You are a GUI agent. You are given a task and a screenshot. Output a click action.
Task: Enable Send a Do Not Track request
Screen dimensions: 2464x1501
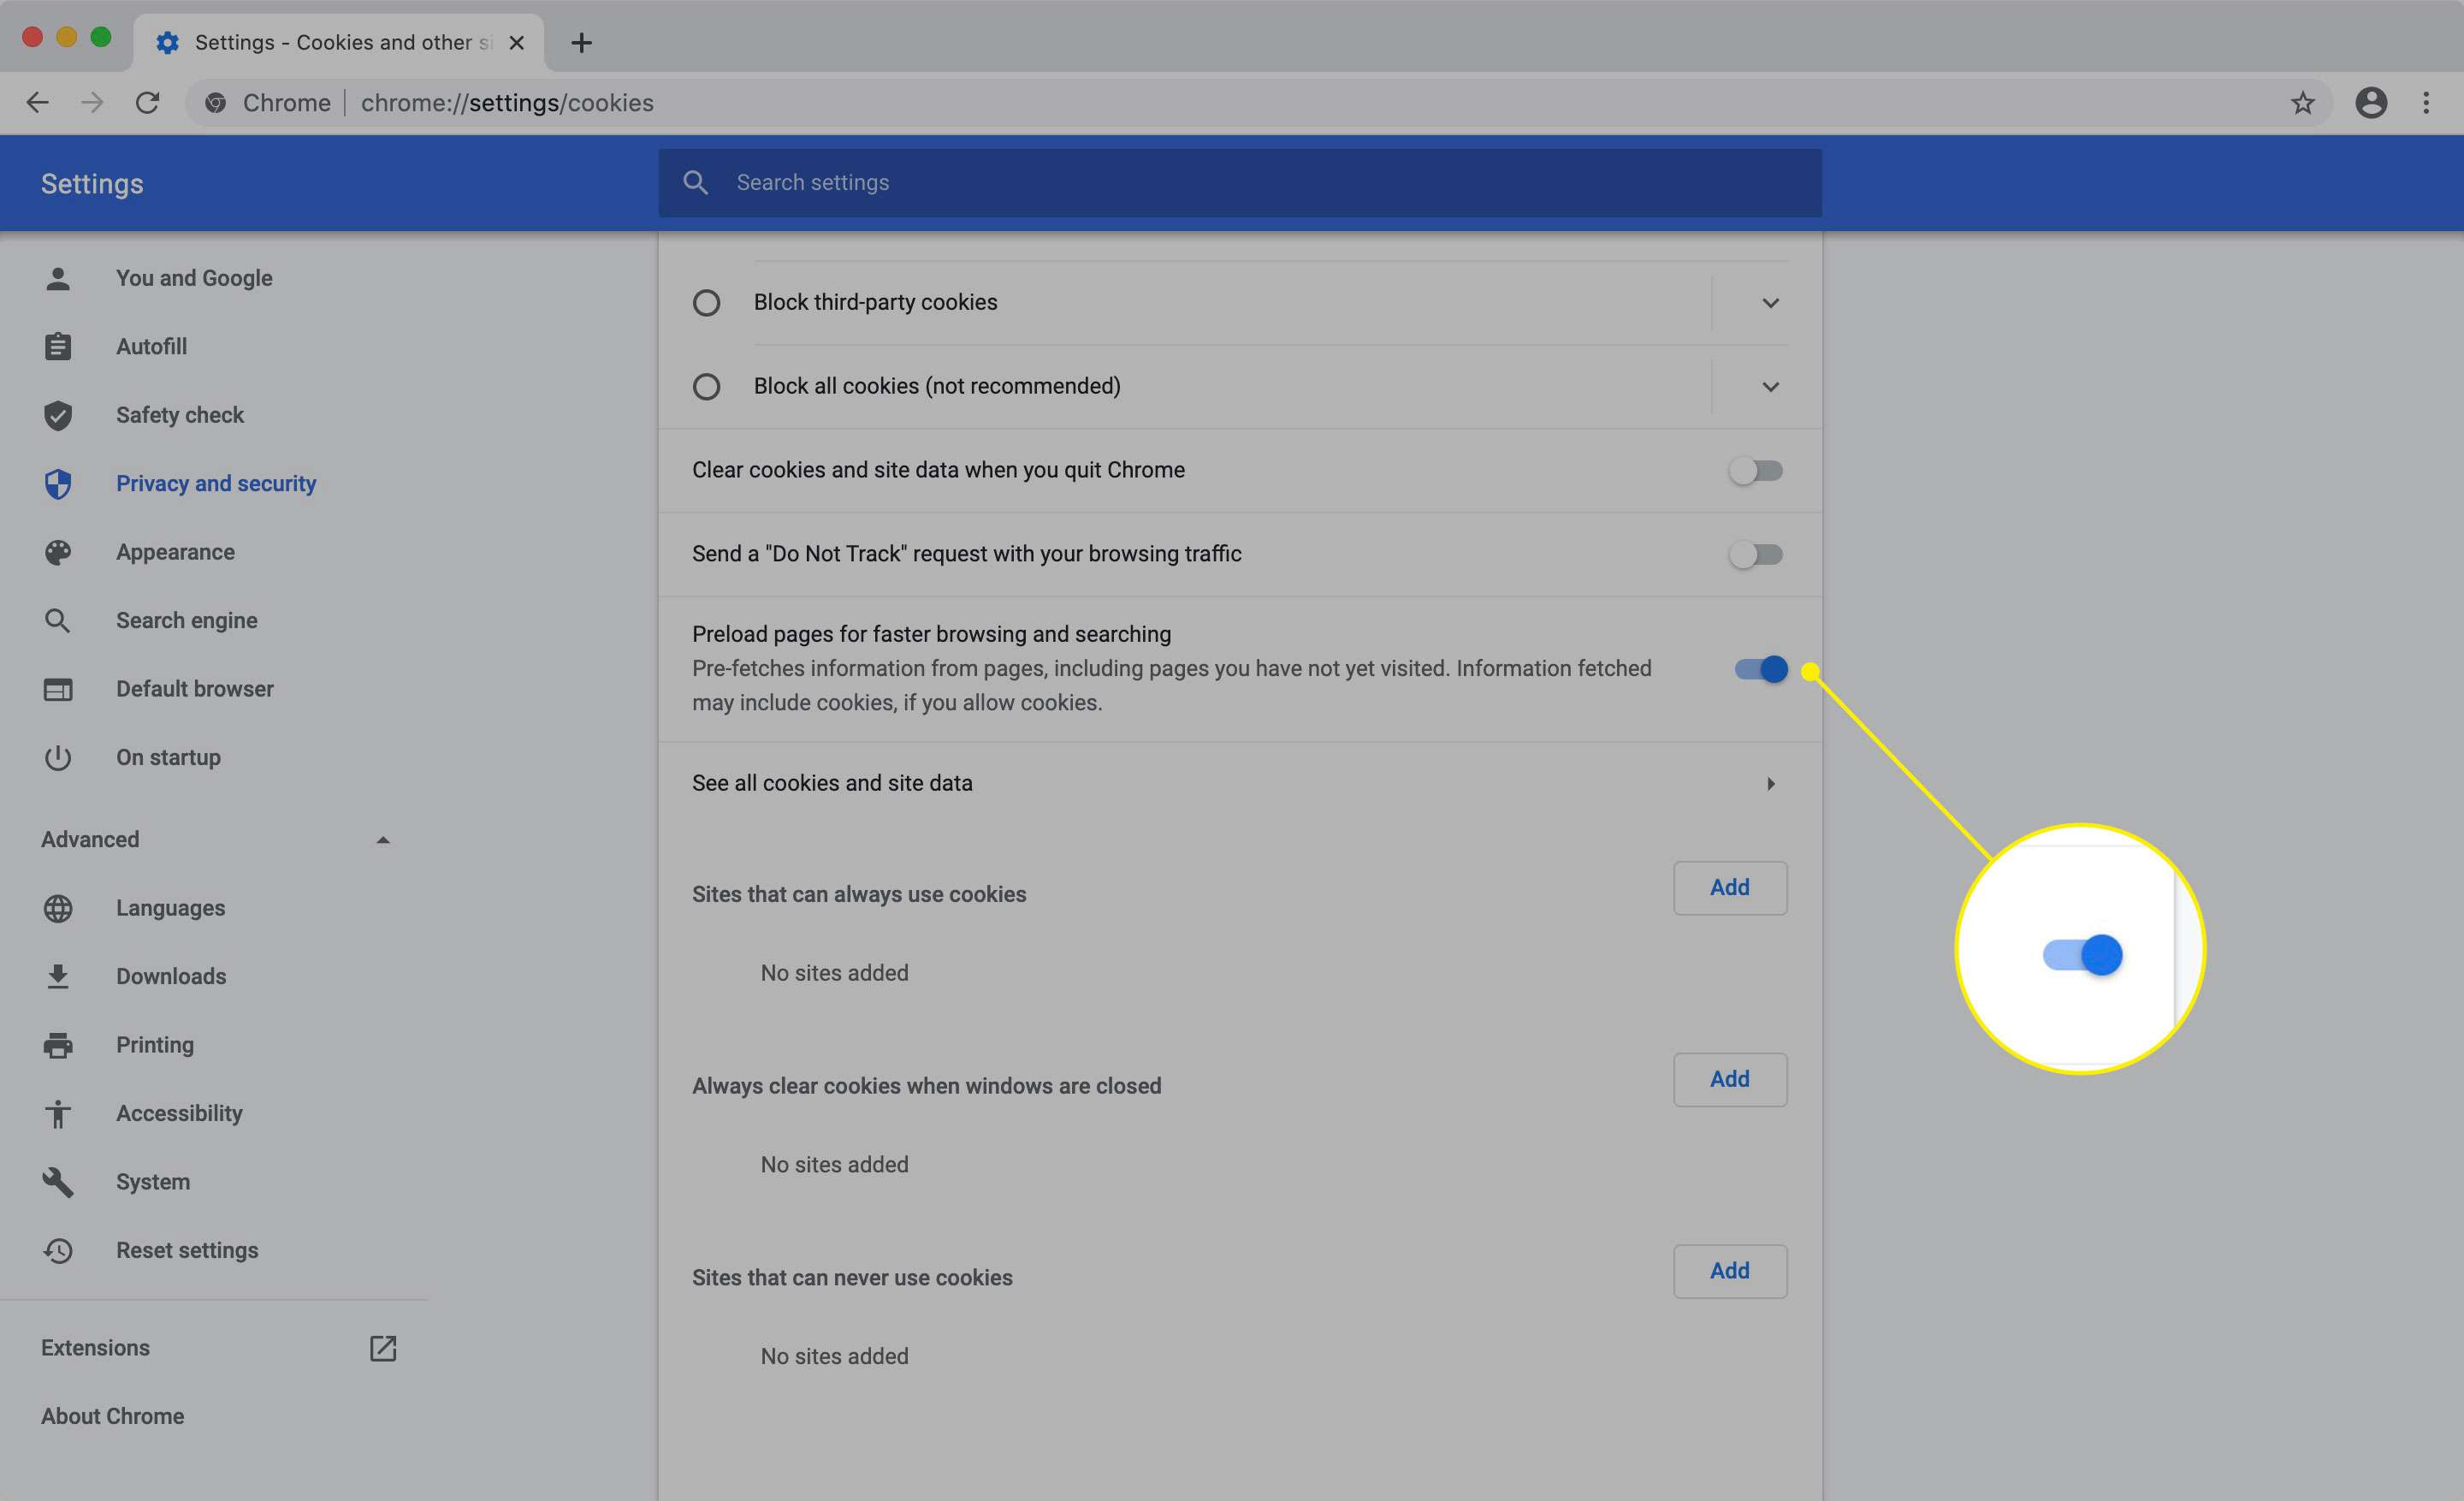[1753, 553]
